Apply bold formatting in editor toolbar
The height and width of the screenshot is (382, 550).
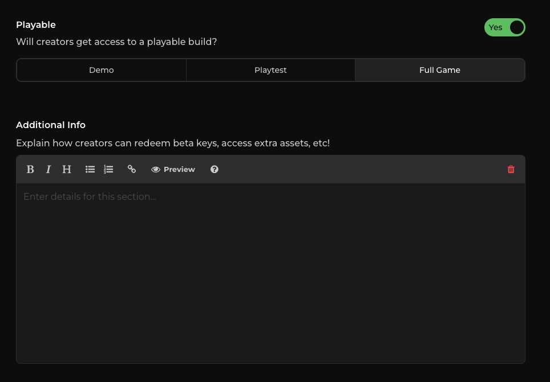point(30,170)
